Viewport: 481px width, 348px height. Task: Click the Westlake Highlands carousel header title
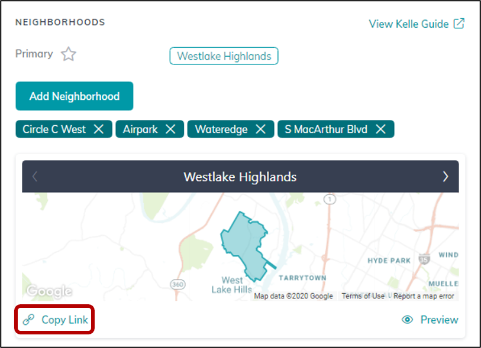pos(240,177)
